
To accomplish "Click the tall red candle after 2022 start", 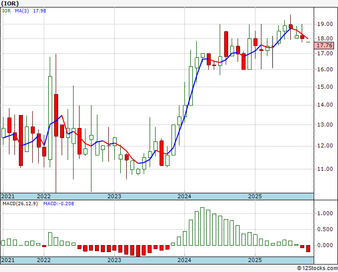I will tap(56, 115).
